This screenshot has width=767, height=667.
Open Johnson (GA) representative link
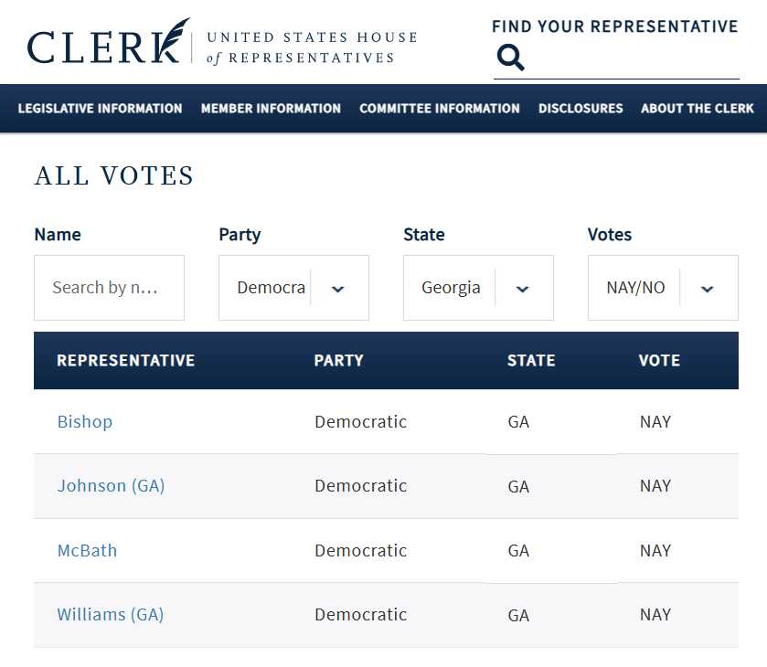coord(111,485)
